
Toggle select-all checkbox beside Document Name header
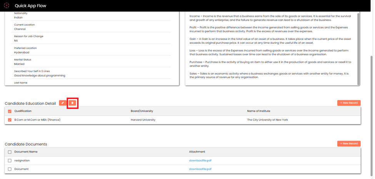point(10,152)
